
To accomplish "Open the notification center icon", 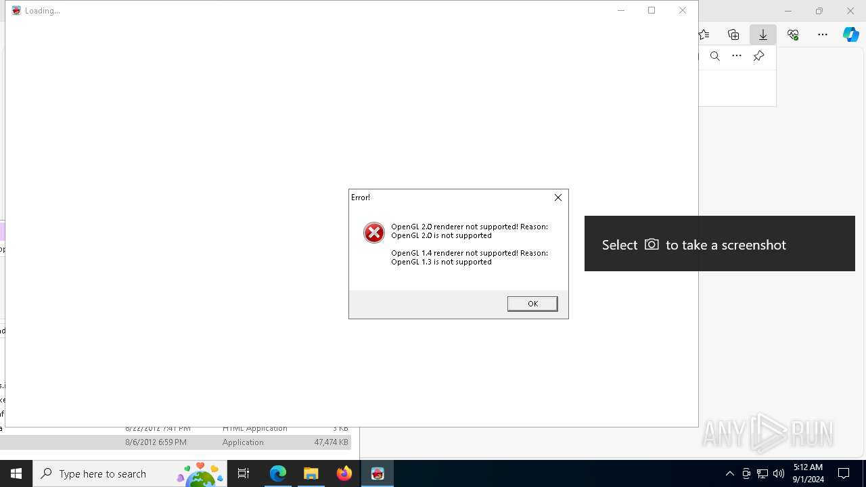I will [x=844, y=473].
